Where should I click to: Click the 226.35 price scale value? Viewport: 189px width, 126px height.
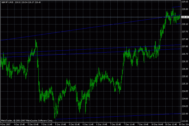(185, 61)
